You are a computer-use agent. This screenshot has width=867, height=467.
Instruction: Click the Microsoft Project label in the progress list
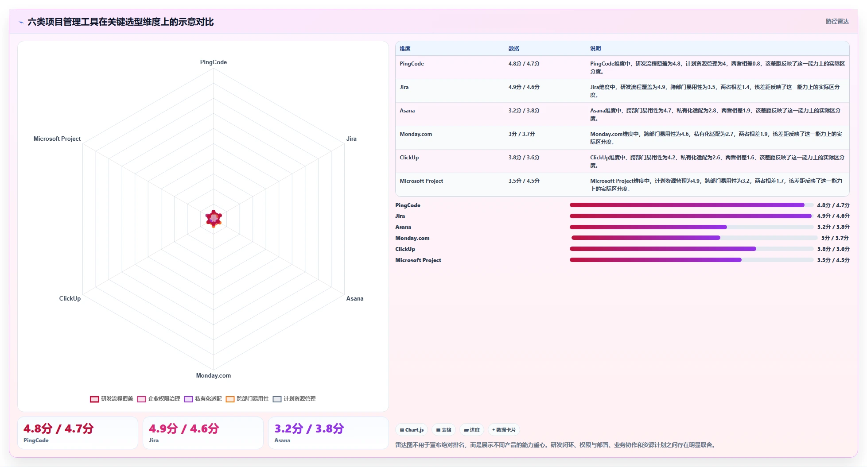418,260
